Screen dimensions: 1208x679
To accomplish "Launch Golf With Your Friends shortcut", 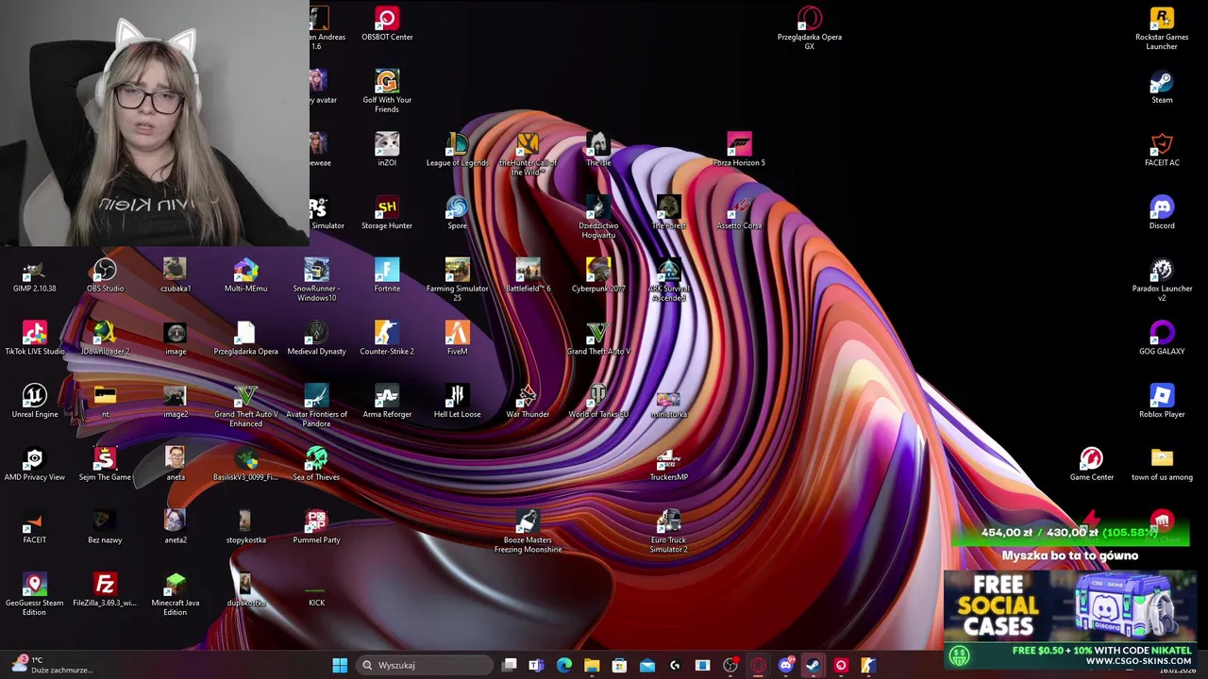I will pos(387,90).
